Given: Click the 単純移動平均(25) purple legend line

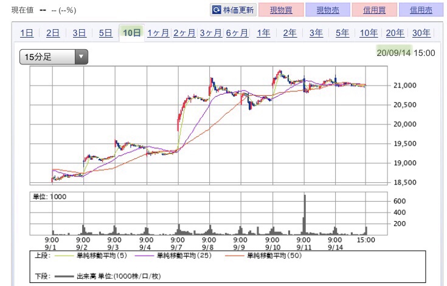Looking at the screenshot, I should (144, 256).
